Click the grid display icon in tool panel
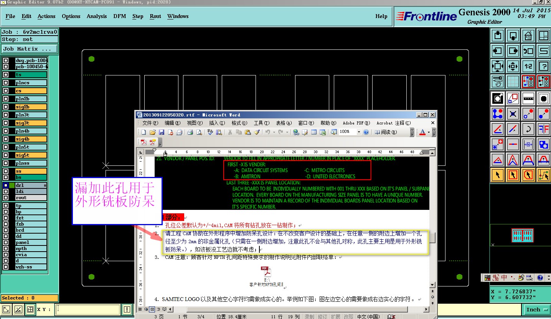The width and height of the screenshot is (551, 319). 513,81
